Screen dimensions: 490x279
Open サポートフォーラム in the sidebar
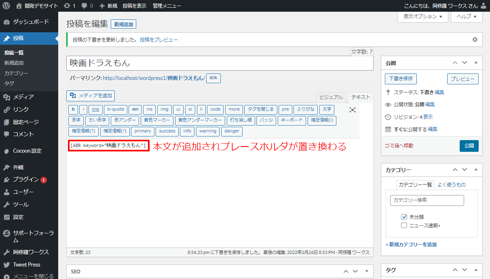pyautogui.click(x=29, y=237)
